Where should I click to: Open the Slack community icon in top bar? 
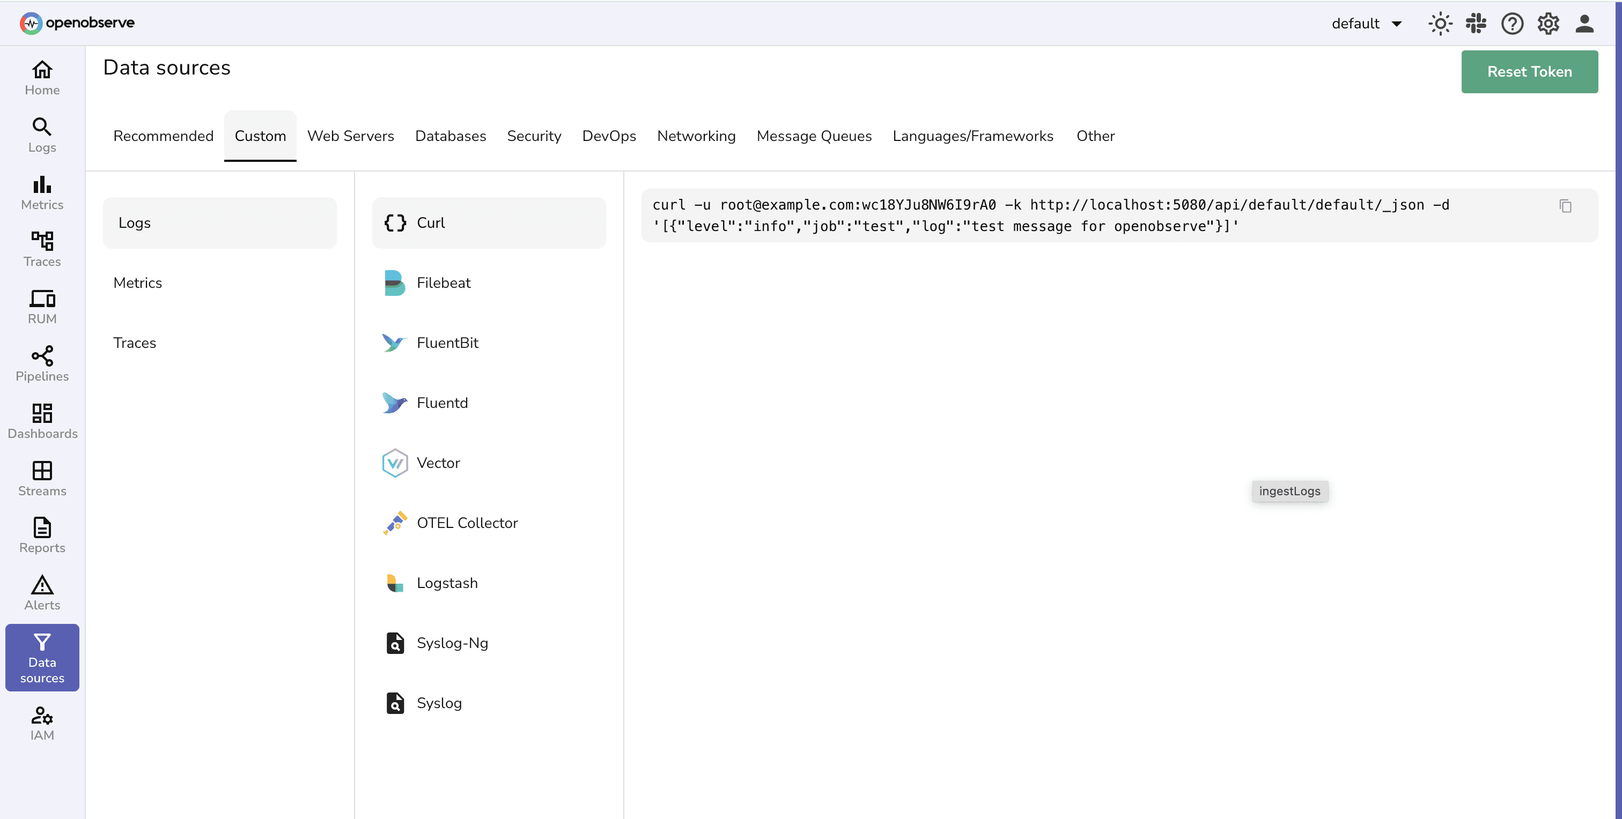[x=1476, y=23]
